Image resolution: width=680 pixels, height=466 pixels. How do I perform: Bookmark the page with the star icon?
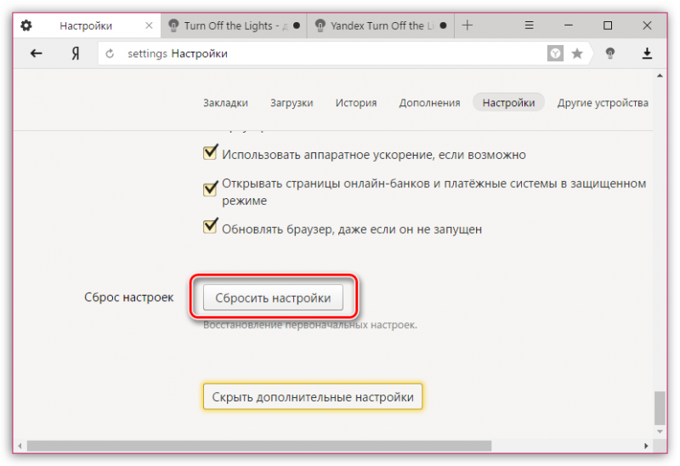click(577, 54)
